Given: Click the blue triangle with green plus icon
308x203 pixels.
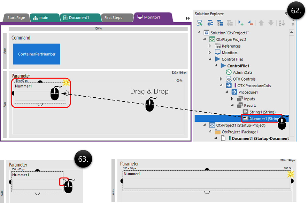Looking at the screenshot, I should click(241, 23).
